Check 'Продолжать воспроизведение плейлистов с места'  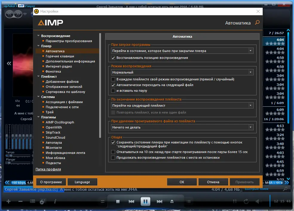tap(113, 158)
